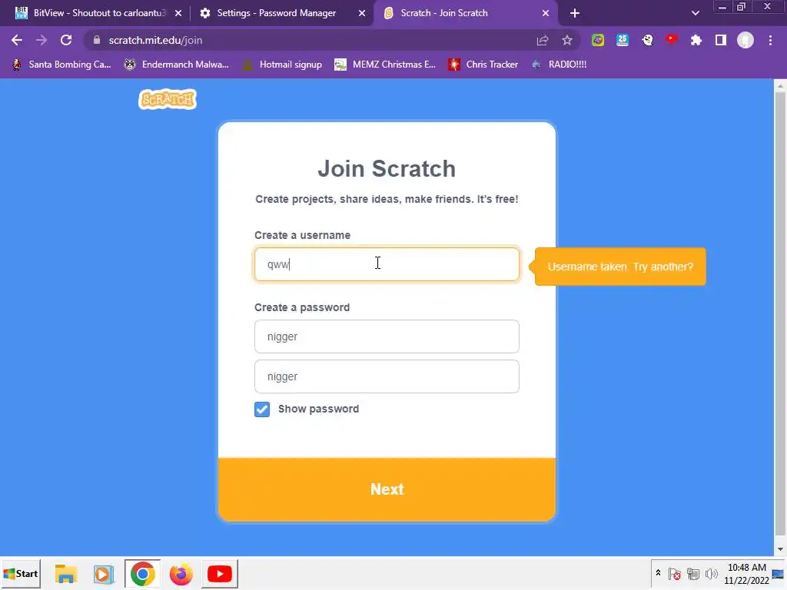Screen dimensions: 787x590
Task: Click the red heart extension icon
Action: (672, 40)
